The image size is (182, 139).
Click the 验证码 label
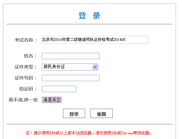click(x=28, y=89)
